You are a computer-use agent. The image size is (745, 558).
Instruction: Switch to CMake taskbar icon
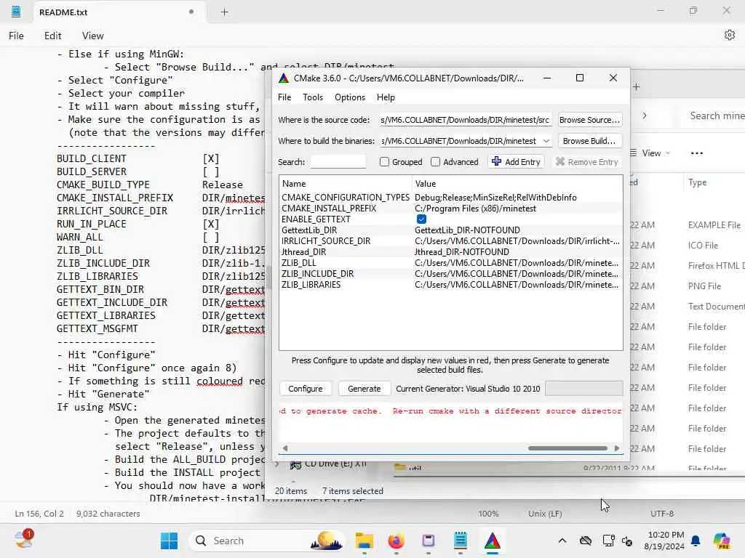tap(493, 541)
